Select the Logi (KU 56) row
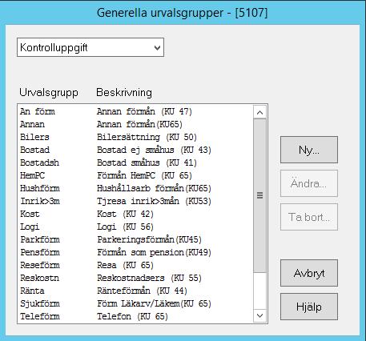 [135, 227]
